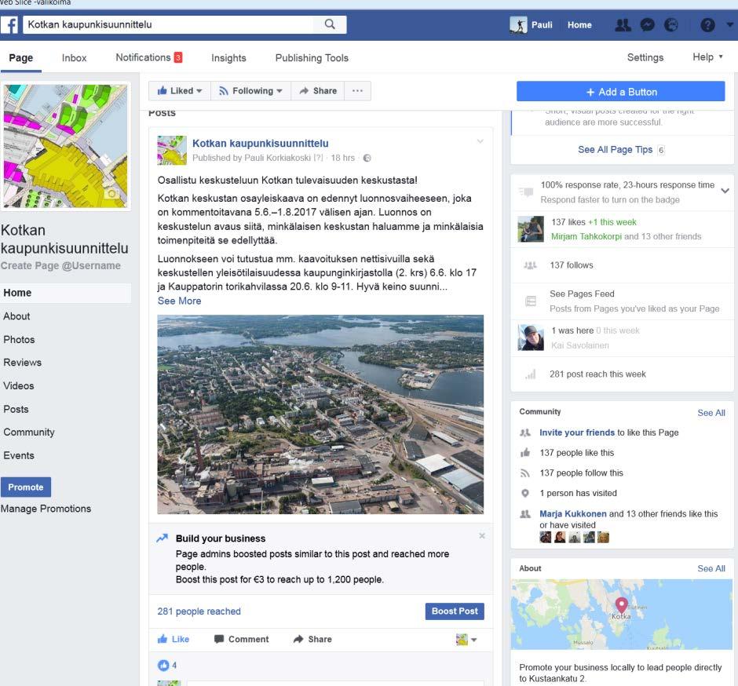
Task: Click the post reach bar chart icon
Action: pos(531,374)
